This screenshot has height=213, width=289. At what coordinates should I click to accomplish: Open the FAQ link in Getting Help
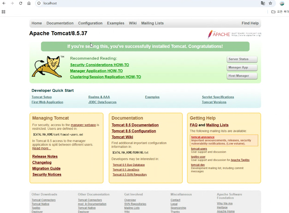click(193, 125)
